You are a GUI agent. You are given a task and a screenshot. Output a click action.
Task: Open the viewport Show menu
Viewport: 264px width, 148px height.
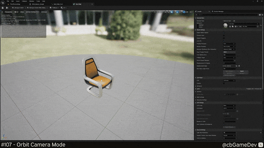22,12
